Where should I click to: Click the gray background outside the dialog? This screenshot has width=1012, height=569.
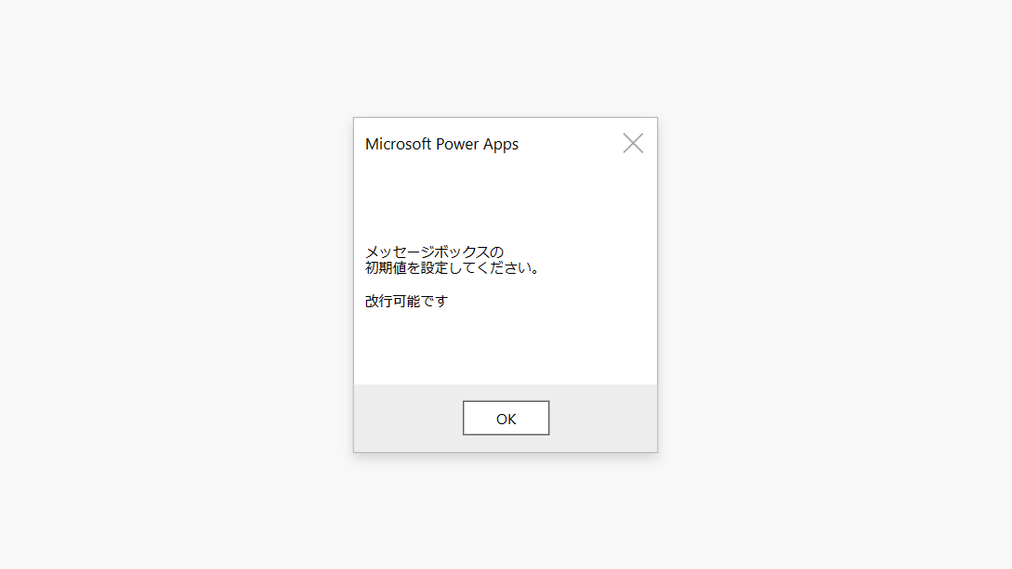coord(139,278)
